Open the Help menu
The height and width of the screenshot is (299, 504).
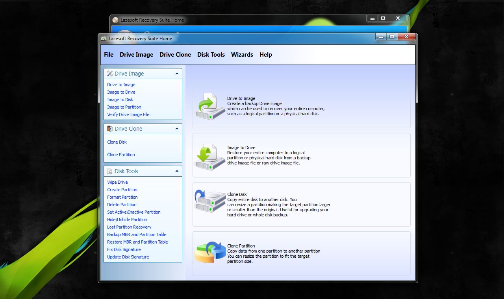[x=266, y=55]
